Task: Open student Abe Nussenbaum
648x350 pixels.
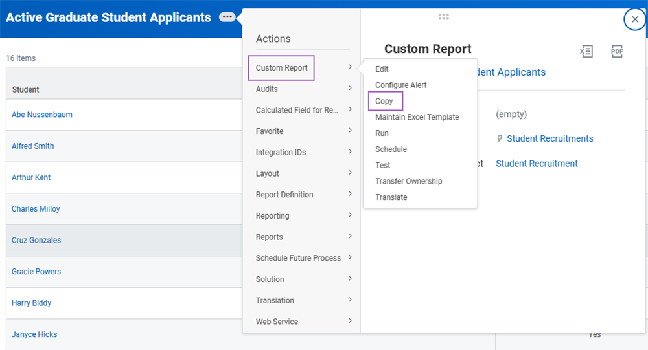Action: click(41, 115)
